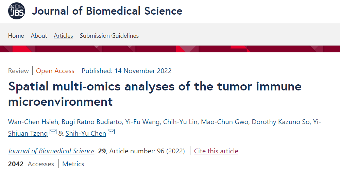Viewport: 340px width, 170px height.
Task: Open author Dorothy Kazuno So link
Action: 280,122
